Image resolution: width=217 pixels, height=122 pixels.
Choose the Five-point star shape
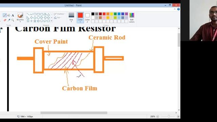coord(35,21)
